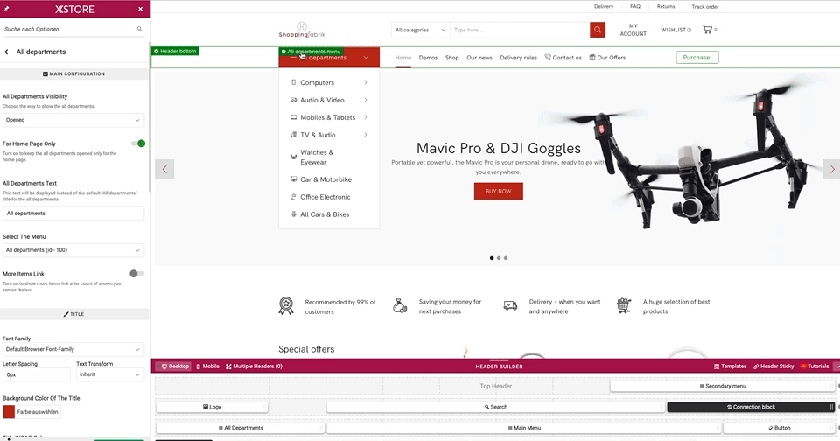840x441 pixels.
Task: Open the All categories search dropdown
Action: pyautogui.click(x=421, y=30)
